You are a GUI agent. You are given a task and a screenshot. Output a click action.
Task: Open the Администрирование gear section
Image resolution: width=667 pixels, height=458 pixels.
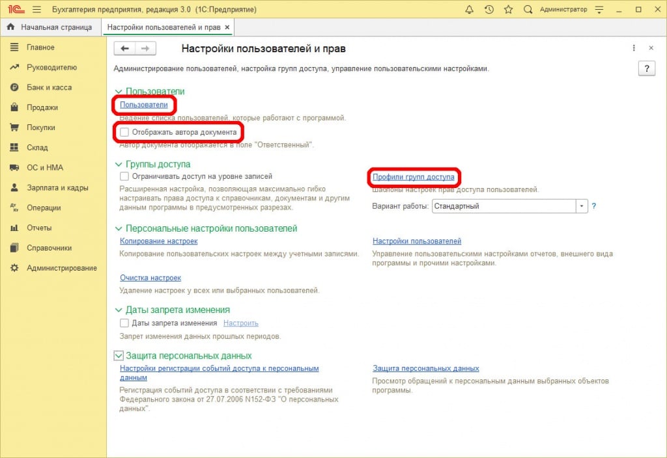coord(61,268)
